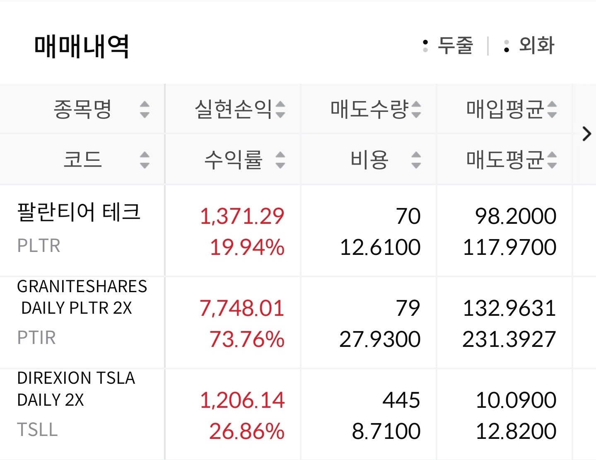Select the 종목명 column header label

[x=82, y=109]
